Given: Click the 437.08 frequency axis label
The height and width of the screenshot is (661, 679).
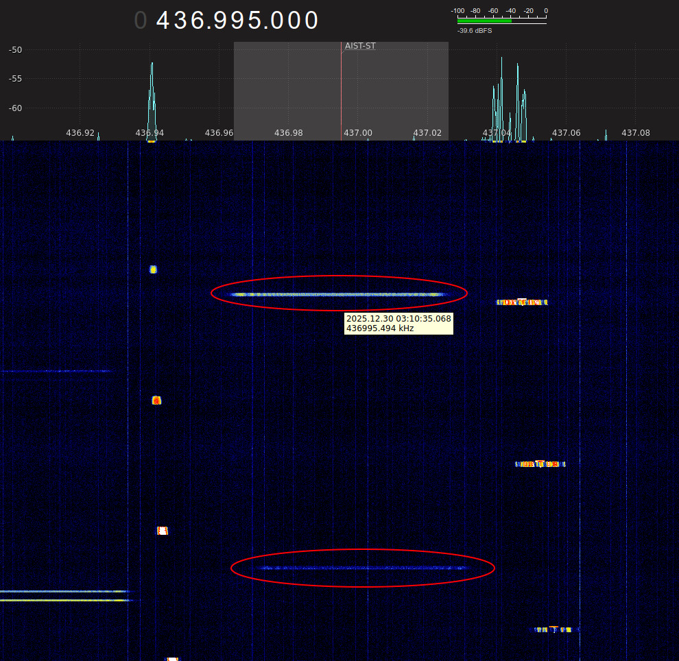Looking at the screenshot, I should point(635,132).
